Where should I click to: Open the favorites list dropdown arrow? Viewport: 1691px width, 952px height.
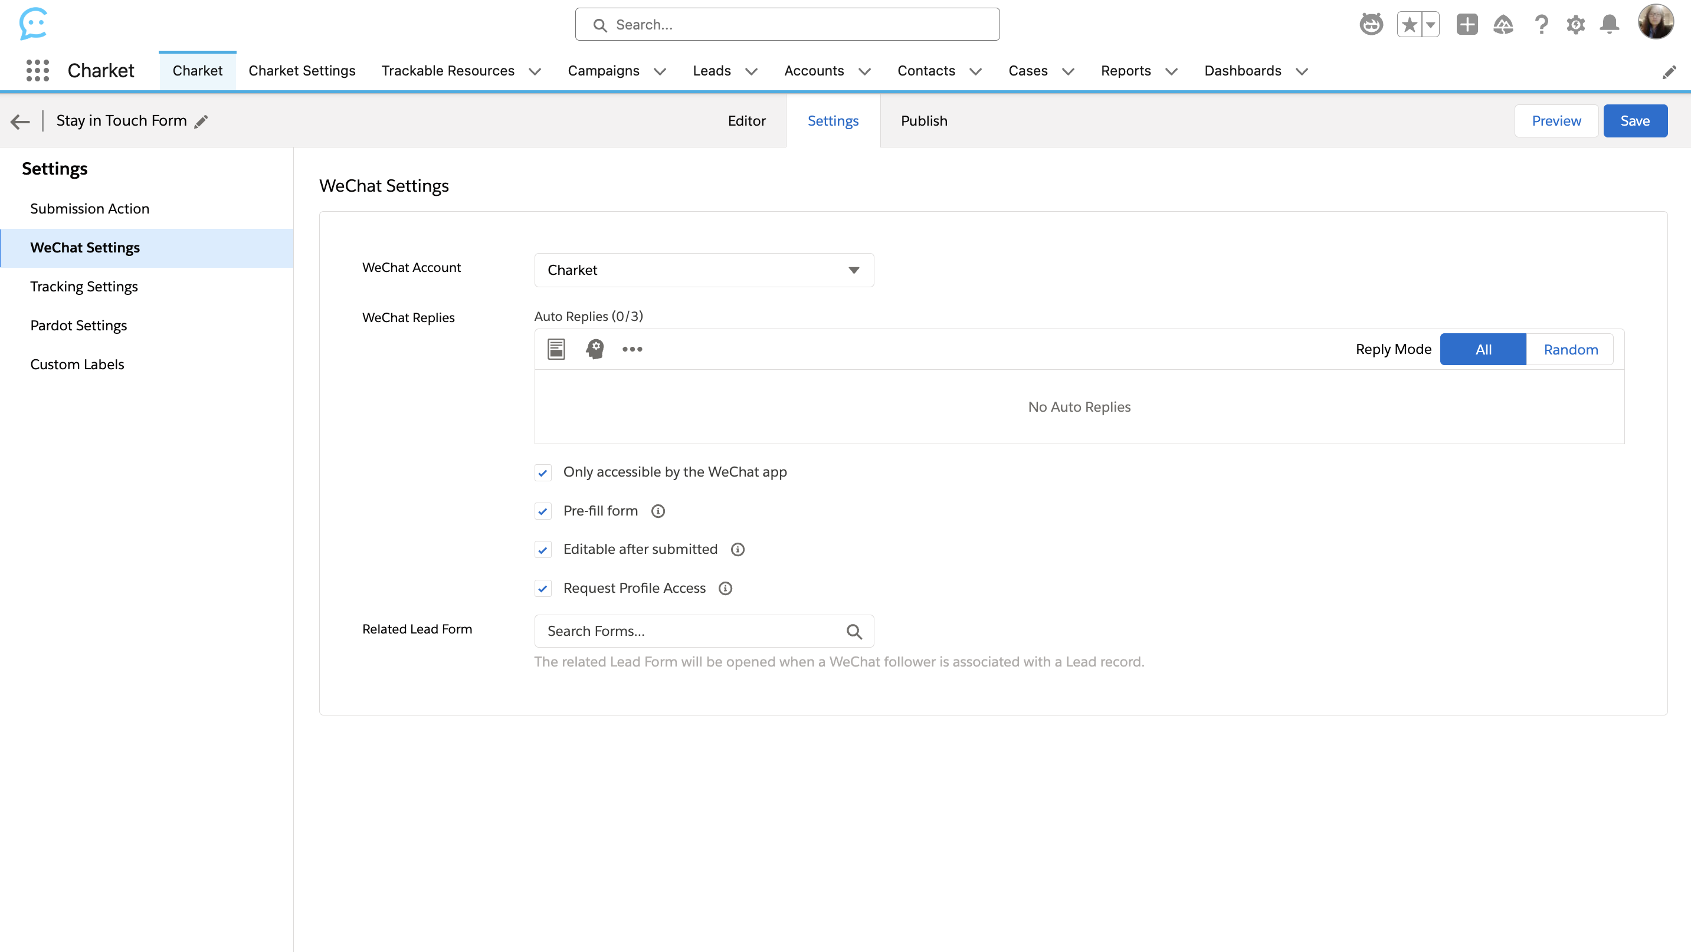[x=1429, y=24]
